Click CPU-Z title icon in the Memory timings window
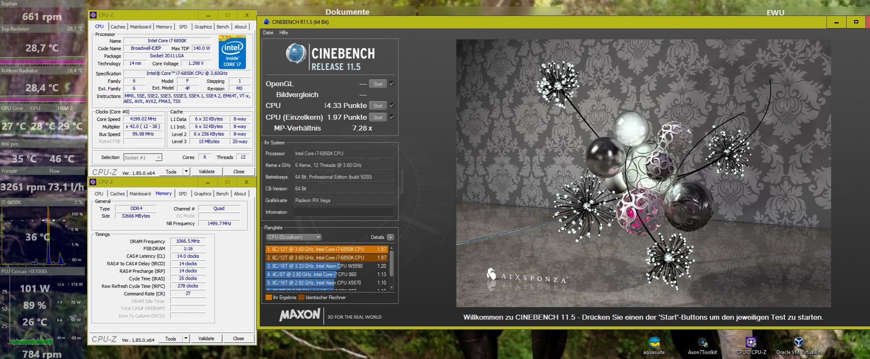The width and height of the screenshot is (870, 359). pyautogui.click(x=93, y=182)
